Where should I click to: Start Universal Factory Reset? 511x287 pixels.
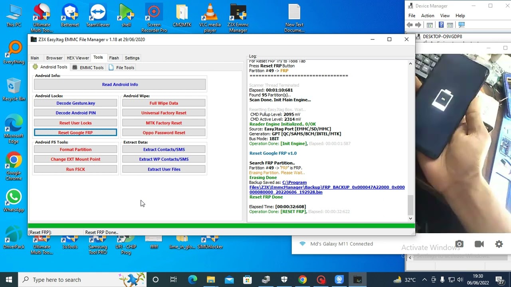click(164, 113)
